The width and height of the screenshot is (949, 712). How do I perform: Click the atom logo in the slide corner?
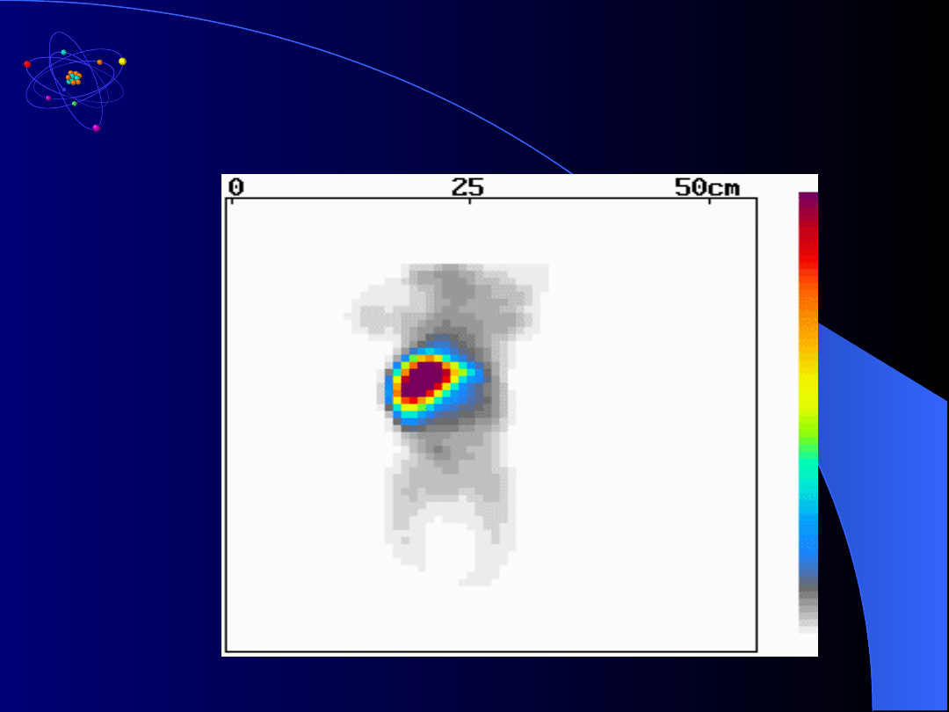click(75, 81)
